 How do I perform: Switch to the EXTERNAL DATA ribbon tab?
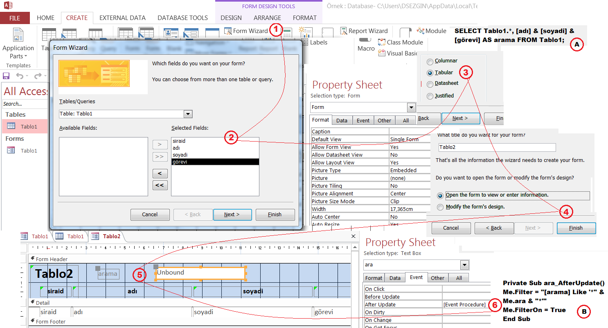122,18
